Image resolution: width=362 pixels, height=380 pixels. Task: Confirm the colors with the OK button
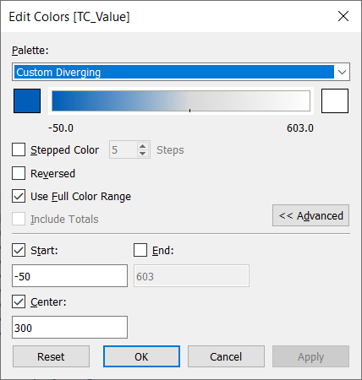(x=141, y=356)
